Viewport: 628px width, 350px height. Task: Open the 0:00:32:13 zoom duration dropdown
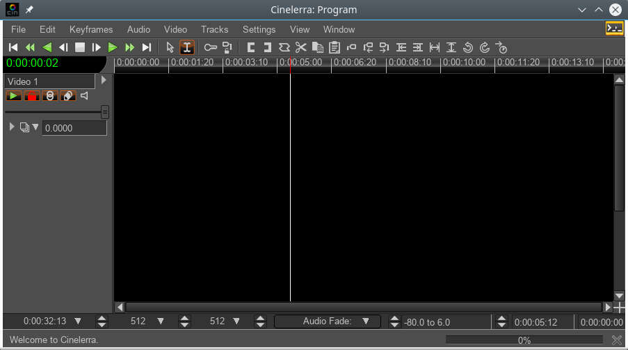click(x=78, y=321)
